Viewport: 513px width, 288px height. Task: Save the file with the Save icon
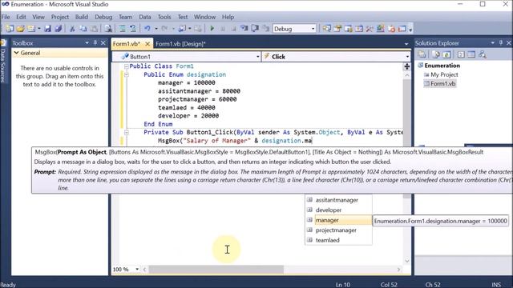(48, 29)
